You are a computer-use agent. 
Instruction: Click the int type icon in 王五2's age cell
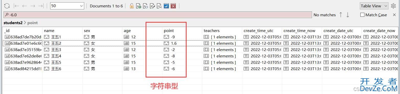click(x=126, y=43)
